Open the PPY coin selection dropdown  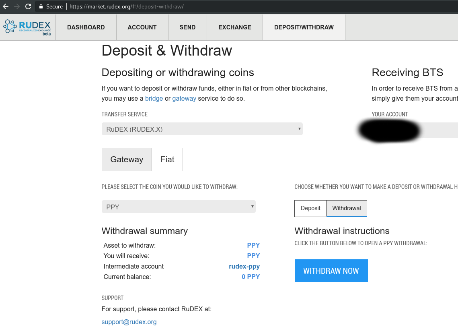coord(179,207)
